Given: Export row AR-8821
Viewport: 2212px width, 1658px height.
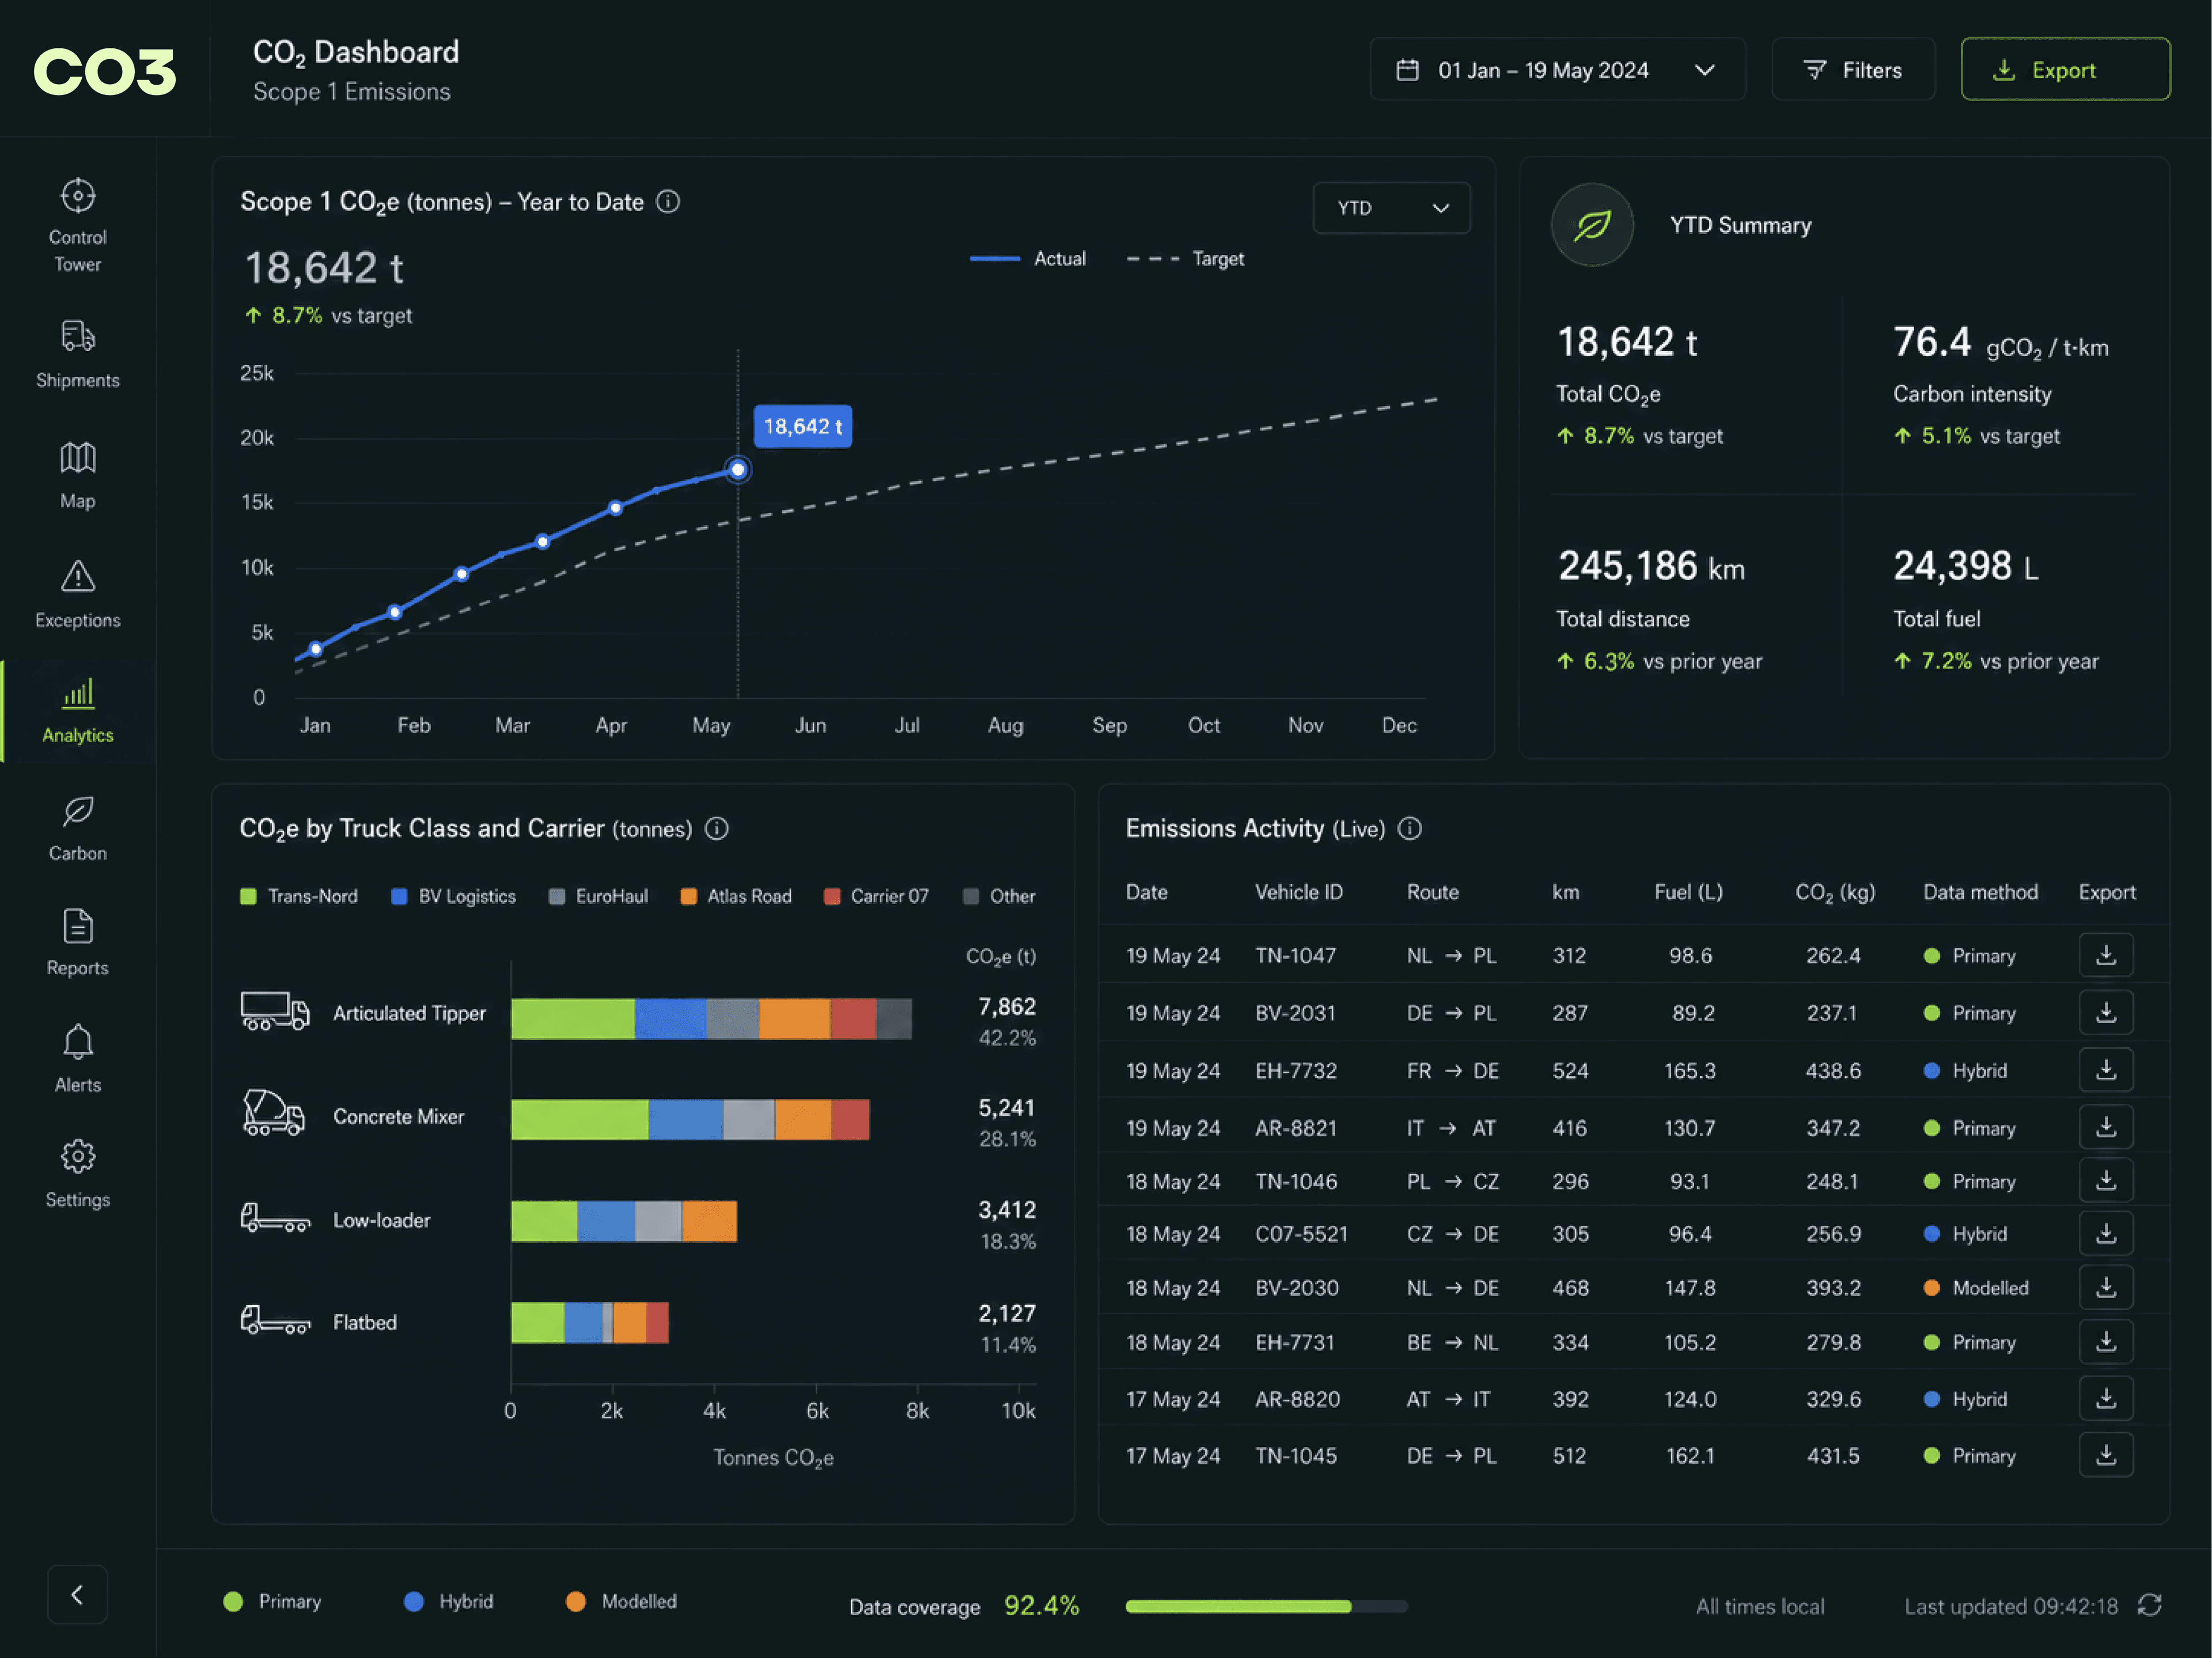Looking at the screenshot, I should [x=2106, y=1127].
